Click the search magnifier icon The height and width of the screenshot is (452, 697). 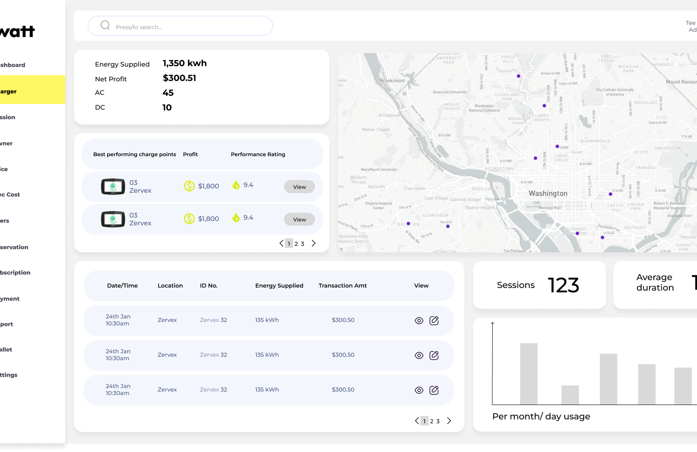pyautogui.click(x=105, y=25)
